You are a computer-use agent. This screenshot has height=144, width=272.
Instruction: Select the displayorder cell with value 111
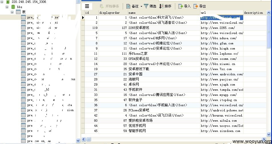tap(113, 54)
